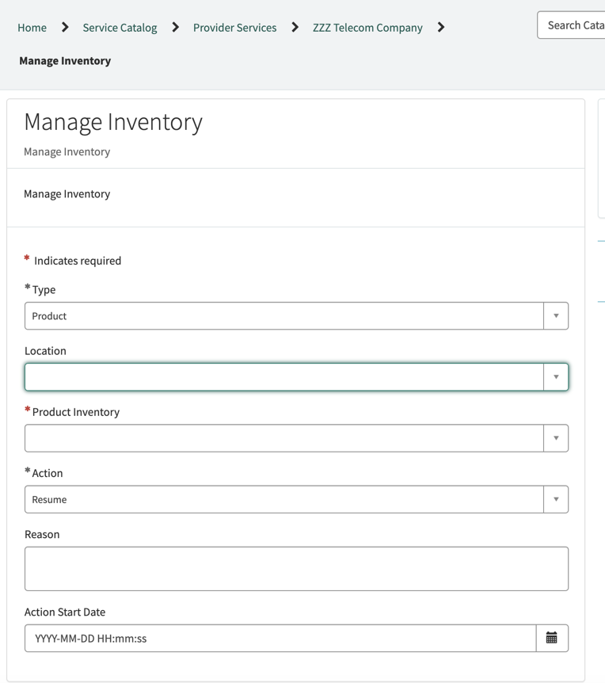The image size is (605, 683).
Task: Click the Reason field label
Action: [42, 535]
